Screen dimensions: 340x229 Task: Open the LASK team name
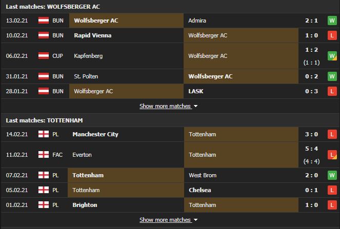click(196, 91)
